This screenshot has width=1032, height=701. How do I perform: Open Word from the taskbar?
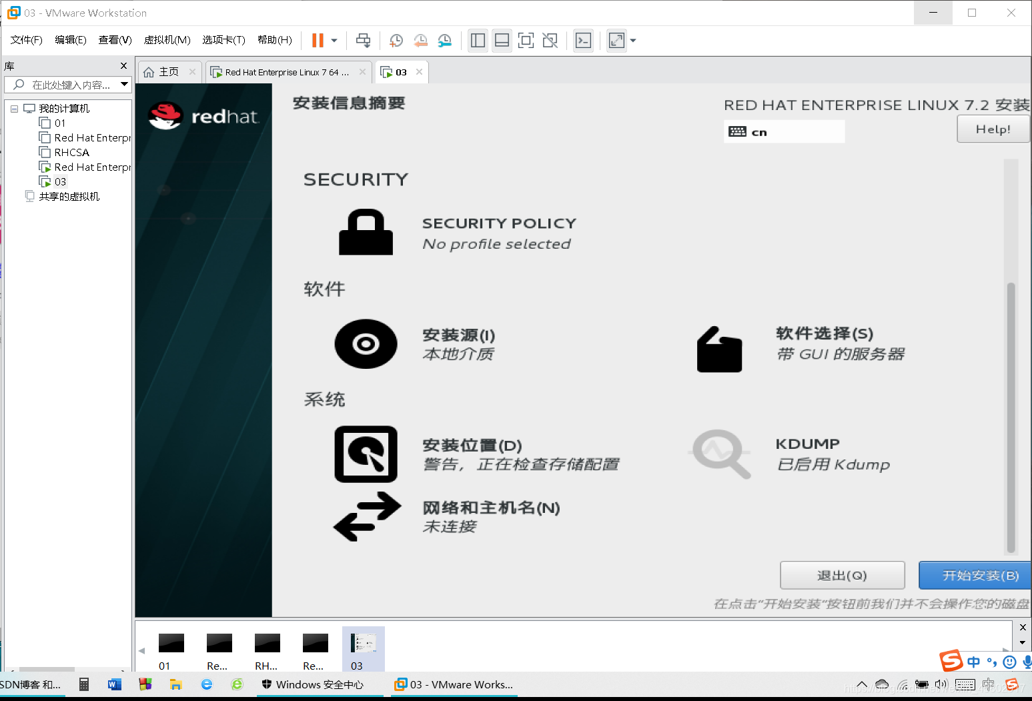click(x=115, y=684)
